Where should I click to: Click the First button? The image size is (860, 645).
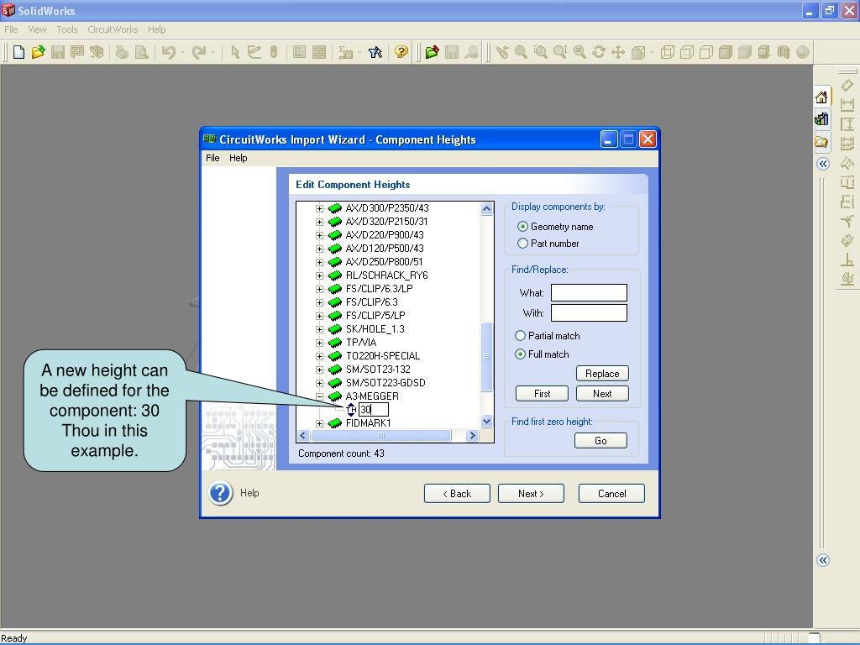tap(542, 394)
